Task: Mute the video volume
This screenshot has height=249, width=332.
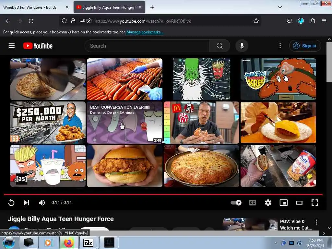Action: tap(42, 203)
